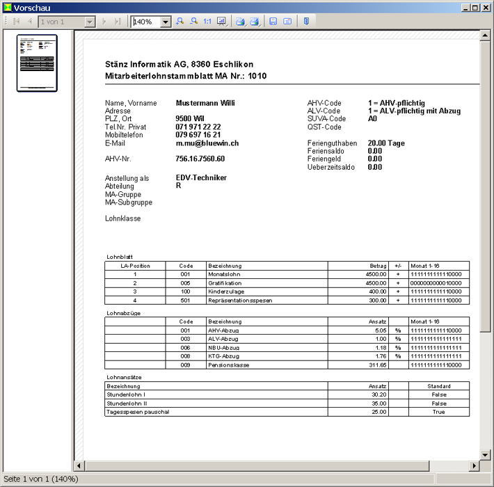Click the icon right of the save icon

(x=287, y=22)
